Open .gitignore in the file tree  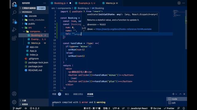(x=34, y=58)
